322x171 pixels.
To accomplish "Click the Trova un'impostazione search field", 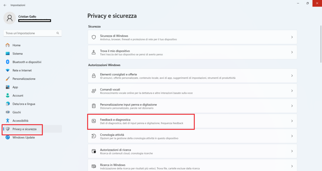I will click(30, 33).
